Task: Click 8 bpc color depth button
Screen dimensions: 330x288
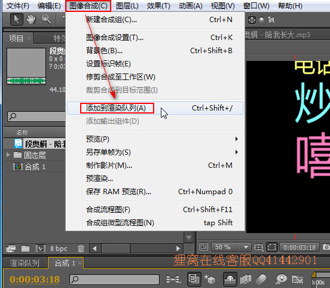Action: click(x=59, y=249)
